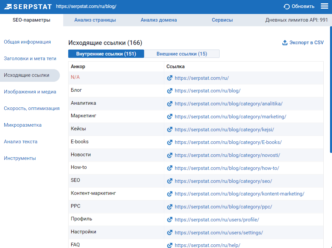Viewport: 332px width, 248px height.
Task: Open the category/how-to/ link
Action: click(227, 168)
